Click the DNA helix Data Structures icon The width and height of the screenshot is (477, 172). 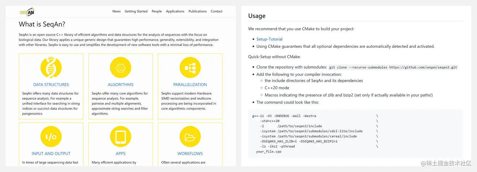[x=51, y=67]
